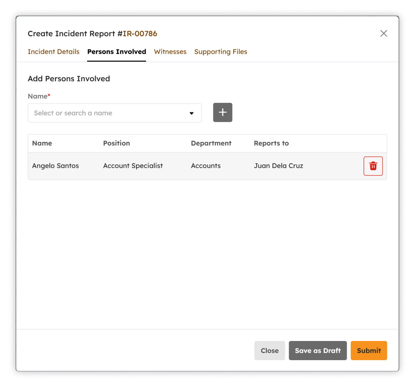Click the plus icon to add person

222,112
